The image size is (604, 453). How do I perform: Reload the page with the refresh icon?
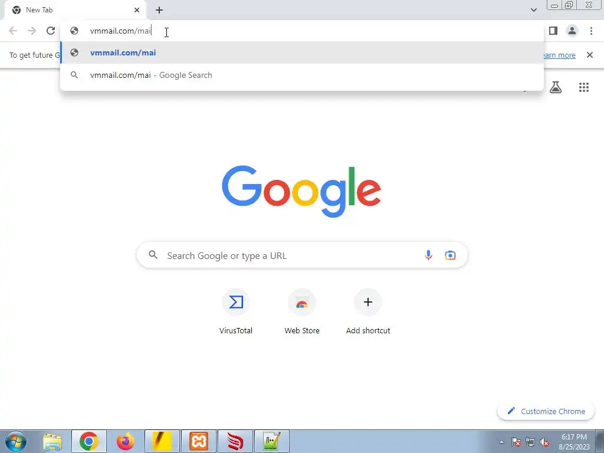pyautogui.click(x=51, y=31)
